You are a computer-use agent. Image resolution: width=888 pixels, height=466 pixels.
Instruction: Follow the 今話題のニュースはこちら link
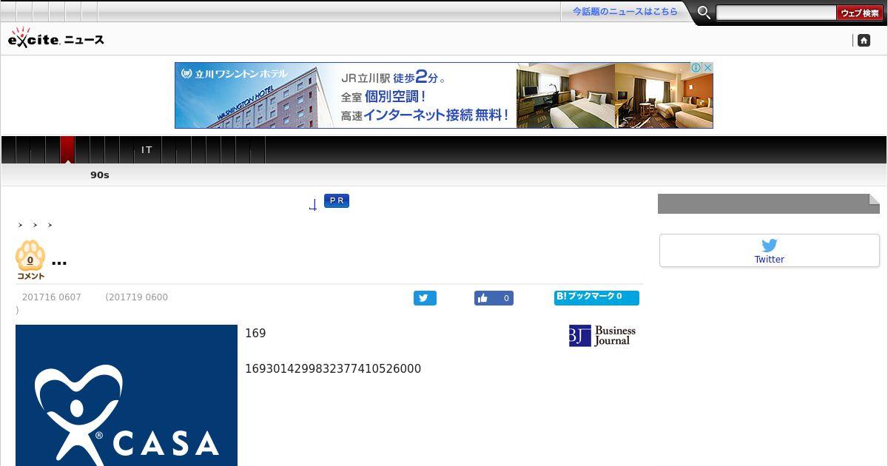tap(625, 12)
